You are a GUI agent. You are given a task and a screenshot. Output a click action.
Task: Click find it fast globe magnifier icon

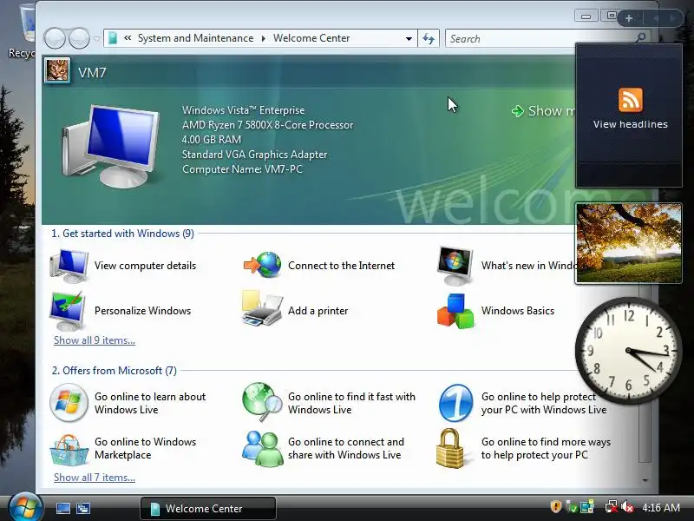(262, 402)
